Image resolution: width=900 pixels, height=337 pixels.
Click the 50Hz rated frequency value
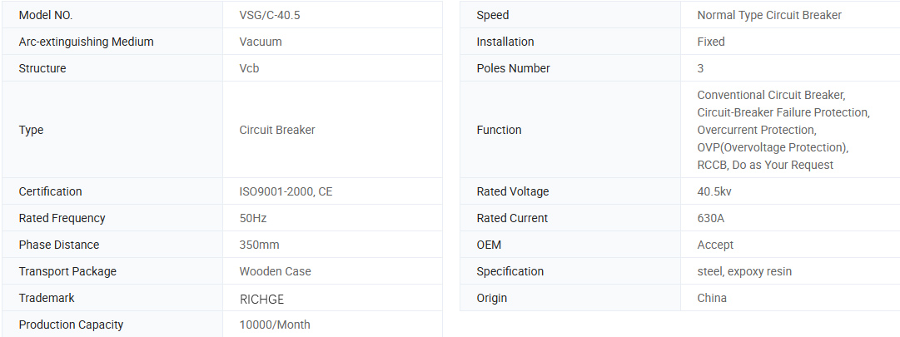pyautogui.click(x=253, y=218)
